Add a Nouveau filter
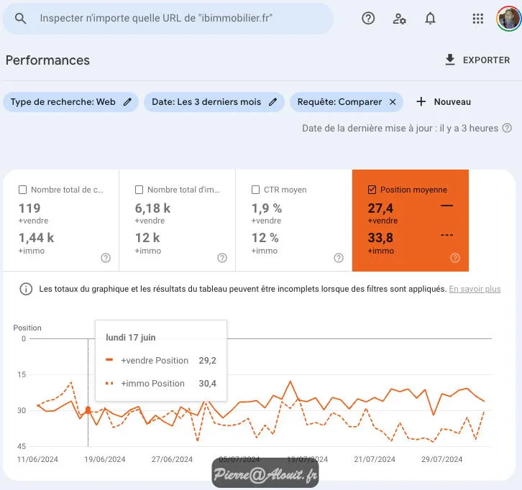Image resolution: width=522 pixels, height=490 pixels. point(444,102)
